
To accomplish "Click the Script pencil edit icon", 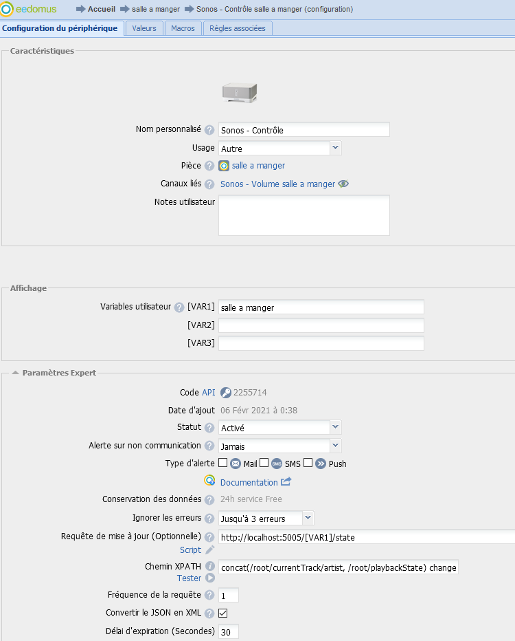I will coord(209,550).
